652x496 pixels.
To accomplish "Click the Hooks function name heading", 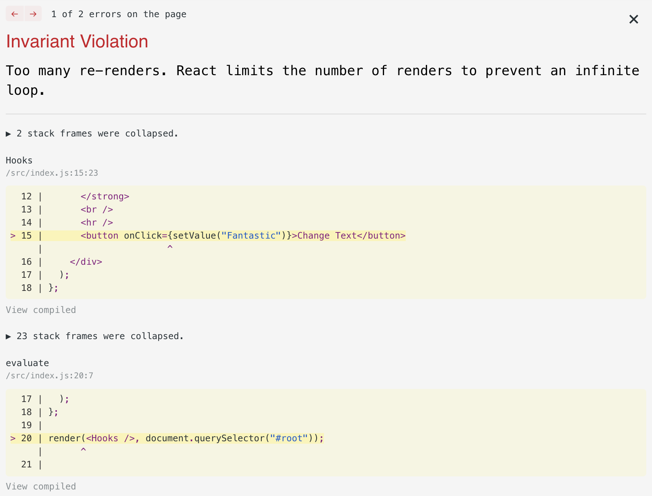I will [x=19, y=161].
